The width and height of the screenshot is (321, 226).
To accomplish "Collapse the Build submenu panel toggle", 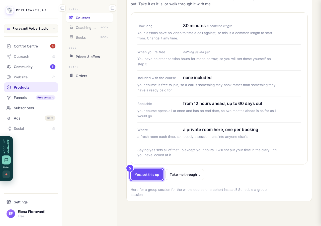I will [112, 8].
